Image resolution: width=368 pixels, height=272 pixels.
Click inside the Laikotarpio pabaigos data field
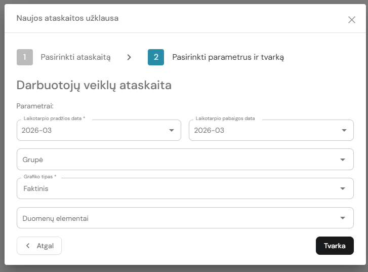point(263,130)
